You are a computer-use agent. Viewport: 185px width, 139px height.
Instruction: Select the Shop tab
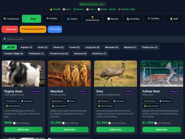(32, 19)
